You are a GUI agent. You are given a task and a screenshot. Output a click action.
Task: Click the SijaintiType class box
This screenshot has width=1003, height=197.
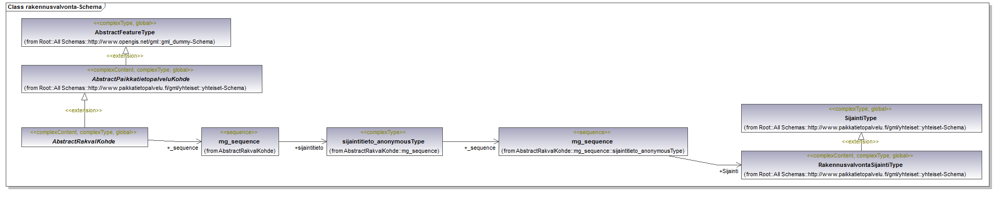(x=861, y=118)
